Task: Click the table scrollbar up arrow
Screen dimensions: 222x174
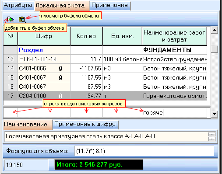Action: pos(214,30)
